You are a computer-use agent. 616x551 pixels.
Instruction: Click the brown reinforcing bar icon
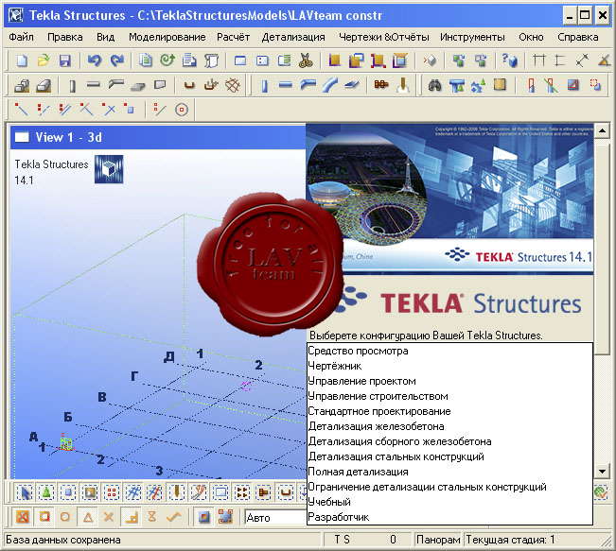coord(189,85)
